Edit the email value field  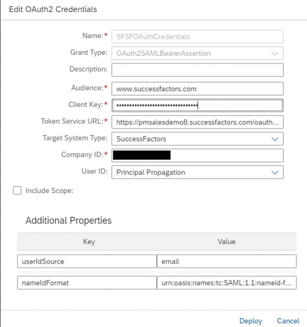pos(227,261)
